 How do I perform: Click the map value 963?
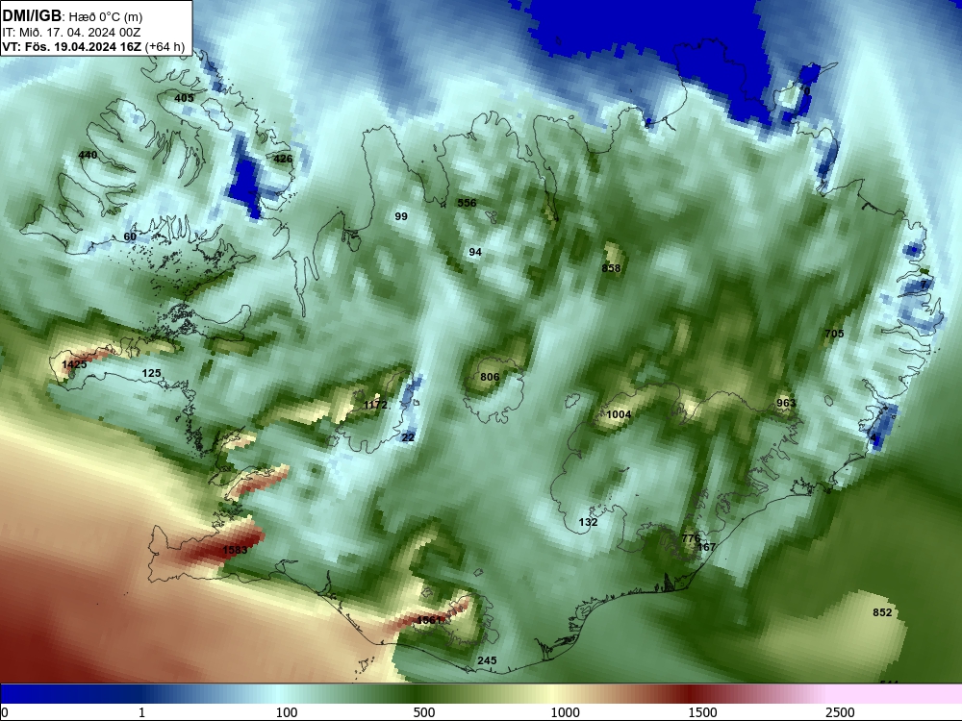coord(786,403)
